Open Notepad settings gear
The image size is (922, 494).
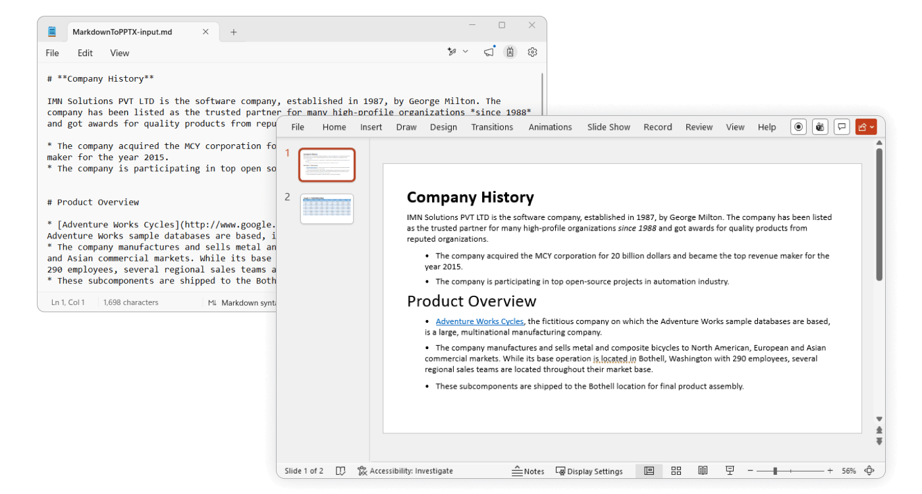click(533, 52)
